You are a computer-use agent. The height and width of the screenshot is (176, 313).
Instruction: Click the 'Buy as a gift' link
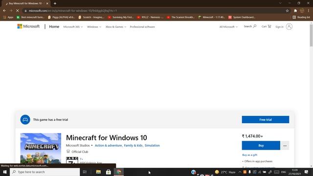point(250,155)
